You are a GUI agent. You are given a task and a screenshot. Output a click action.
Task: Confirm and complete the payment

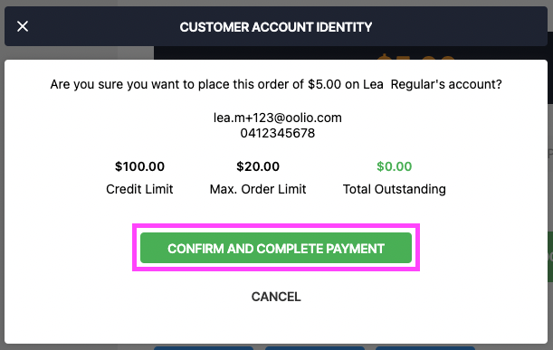pyautogui.click(x=276, y=248)
